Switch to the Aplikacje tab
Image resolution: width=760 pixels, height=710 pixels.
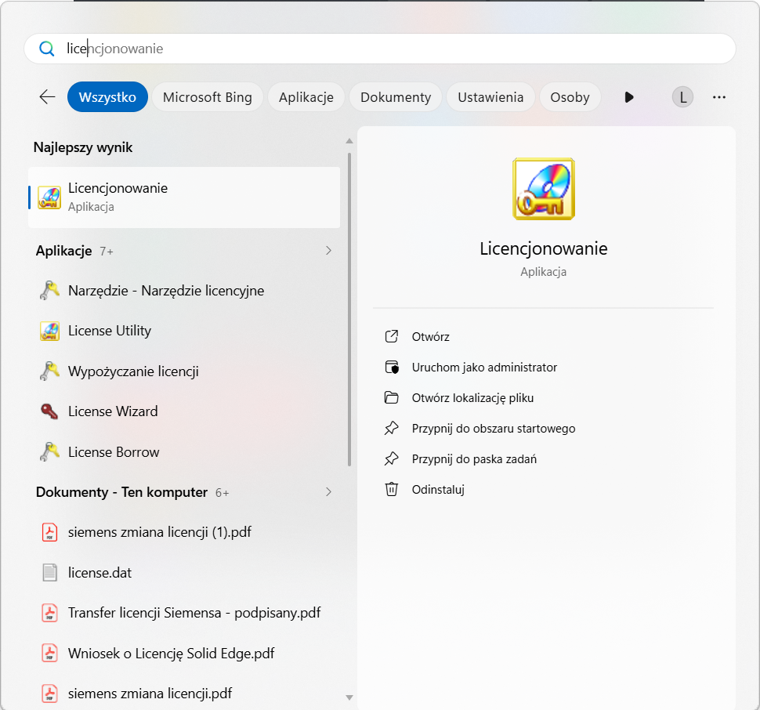pos(306,97)
